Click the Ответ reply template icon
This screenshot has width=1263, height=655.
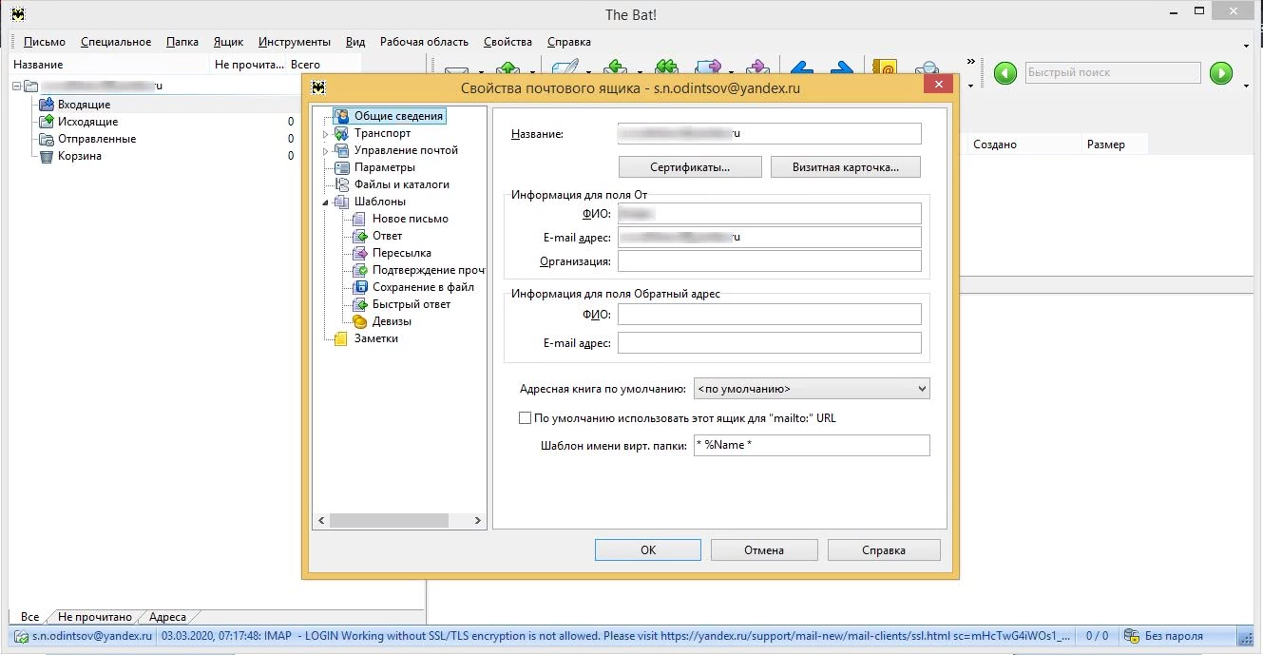click(x=360, y=236)
